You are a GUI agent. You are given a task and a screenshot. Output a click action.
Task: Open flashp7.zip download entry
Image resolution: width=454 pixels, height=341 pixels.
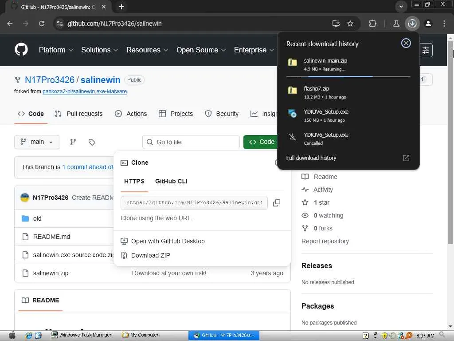(348, 92)
